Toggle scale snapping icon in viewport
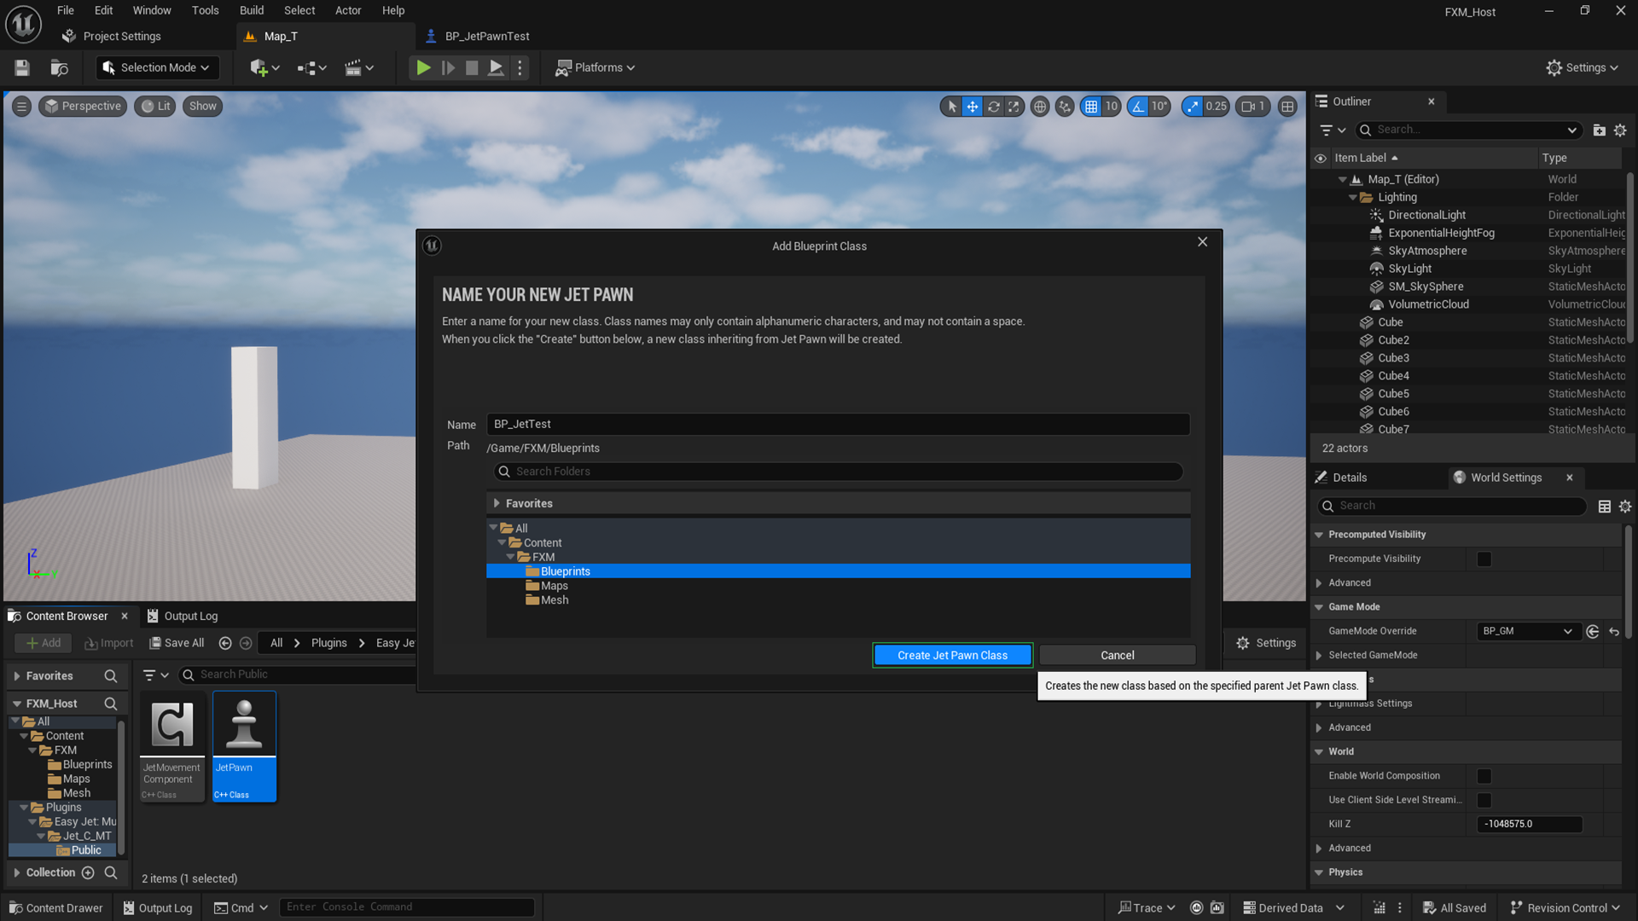The width and height of the screenshot is (1638, 921). (x=1193, y=107)
